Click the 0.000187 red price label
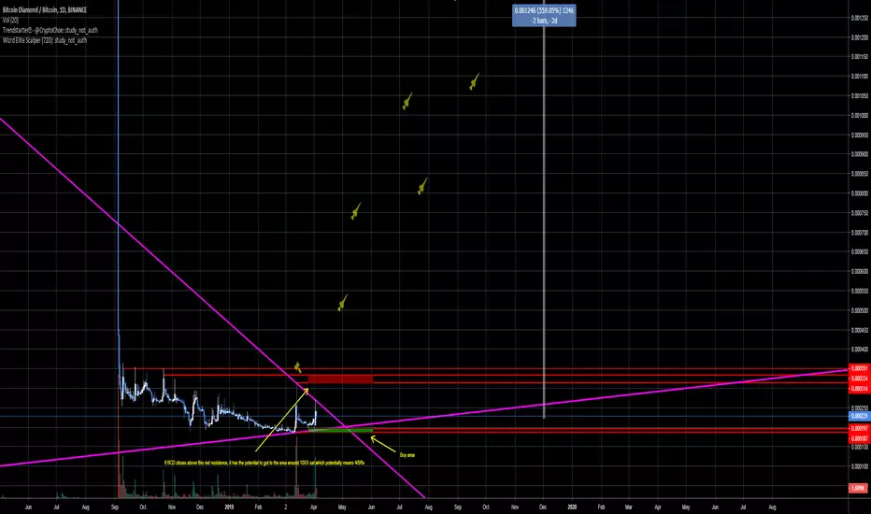Screen dimensions: 871x514 tap(860, 438)
